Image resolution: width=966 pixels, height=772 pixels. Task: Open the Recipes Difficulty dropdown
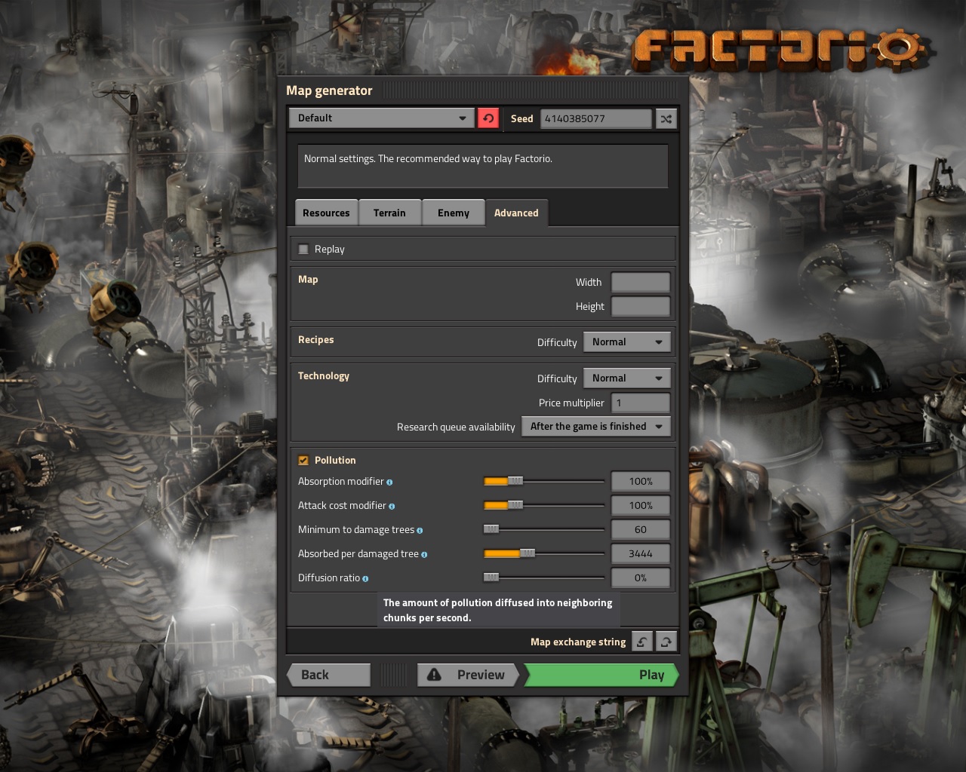pyautogui.click(x=626, y=342)
